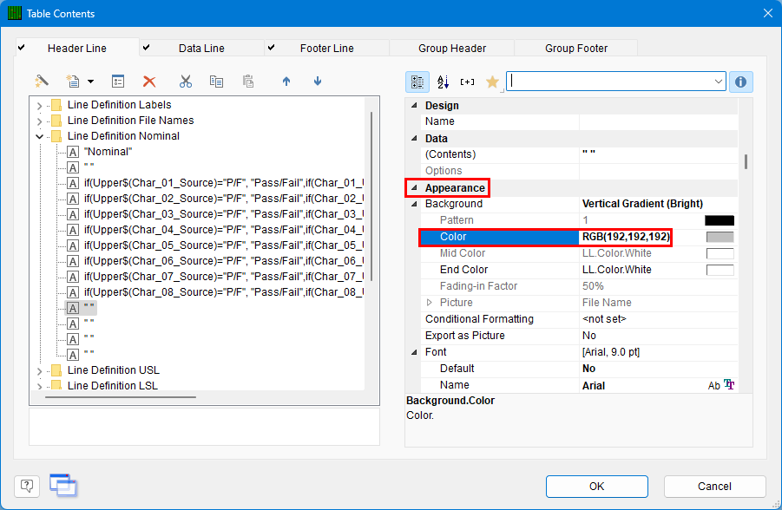Click the insert new element icon
Image resolution: width=782 pixels, height=510 pixels.
pos(73,82)
